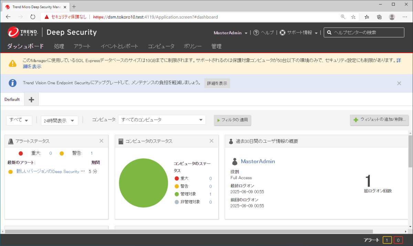Viewport: 413px width, 246px height.
Task: Open help via the question mark icon
Action: pos(256,33)
